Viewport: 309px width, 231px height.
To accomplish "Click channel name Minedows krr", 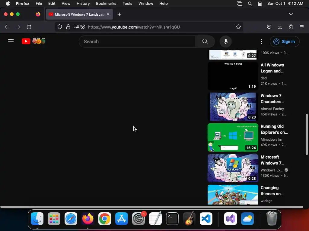I will pyautogui.click(x=271, y=139).
